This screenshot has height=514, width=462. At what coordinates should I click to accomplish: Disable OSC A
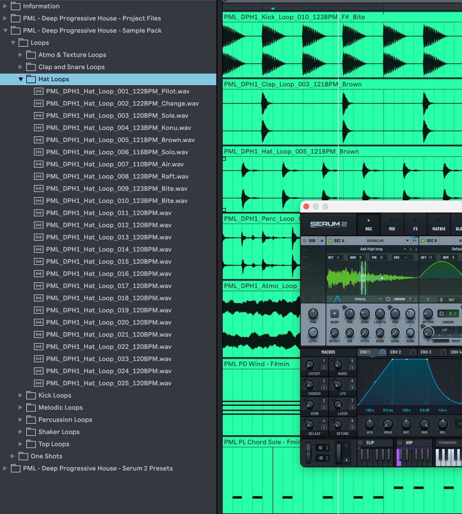click(x=330, y=241)
